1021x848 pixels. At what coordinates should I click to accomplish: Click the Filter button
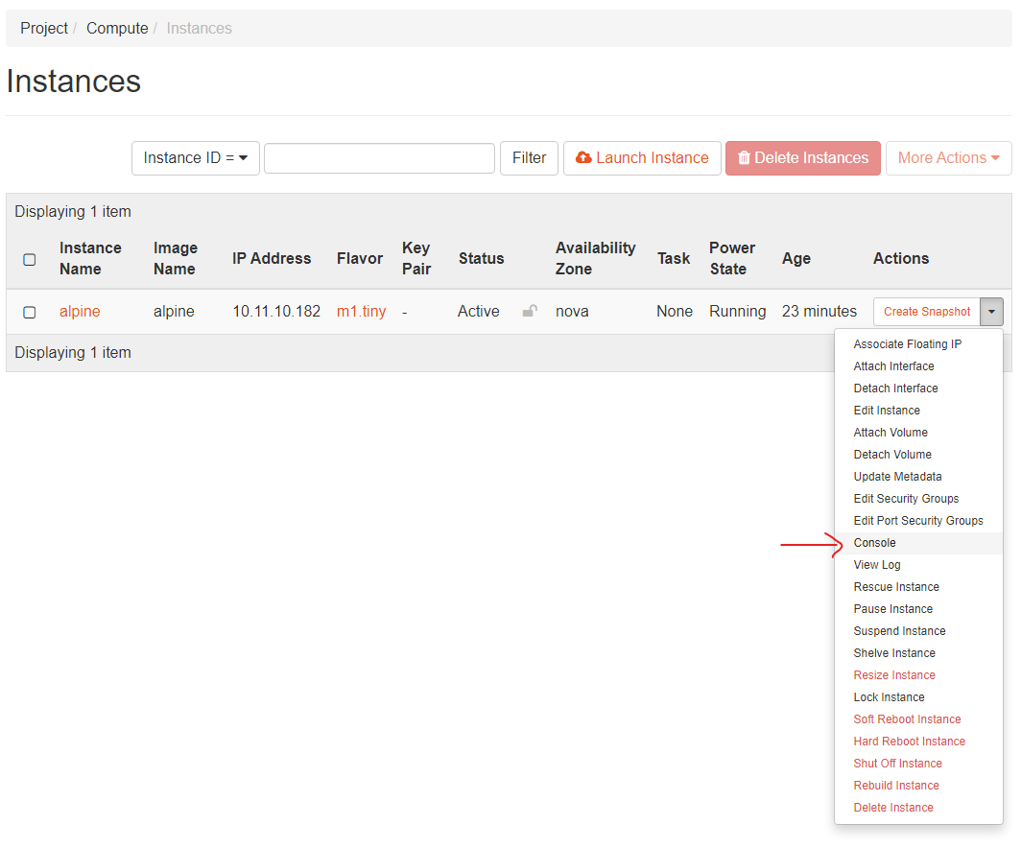click(x=529, y=157)
